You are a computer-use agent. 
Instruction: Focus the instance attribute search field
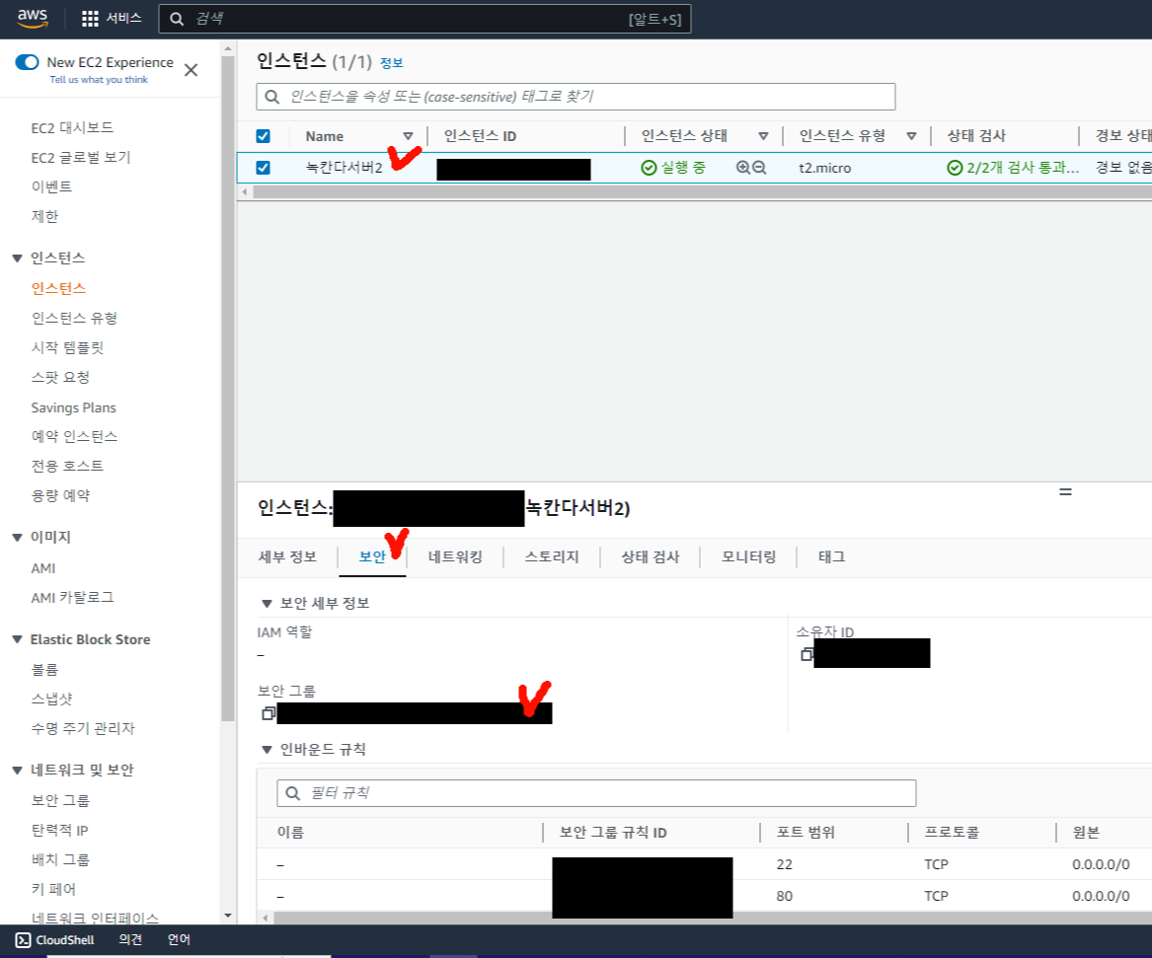(576, 97)
